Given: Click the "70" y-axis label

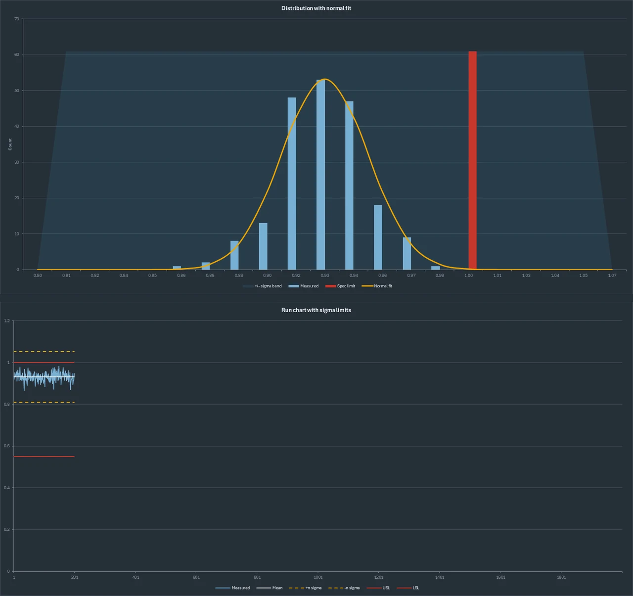Looking at the screenshot, I should pos(17,19).
